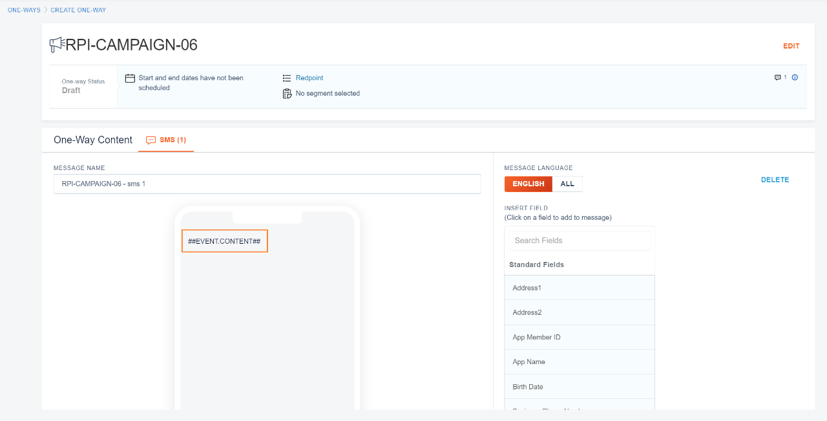Click the SMS speech bubble icon

(151, 140)
